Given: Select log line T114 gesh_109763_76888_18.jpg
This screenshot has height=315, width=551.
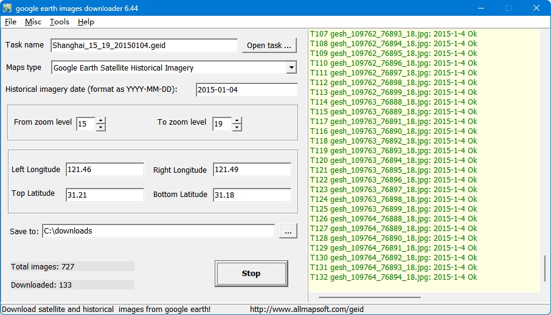Looking at the screenshot, I should [x=393, y=102].
